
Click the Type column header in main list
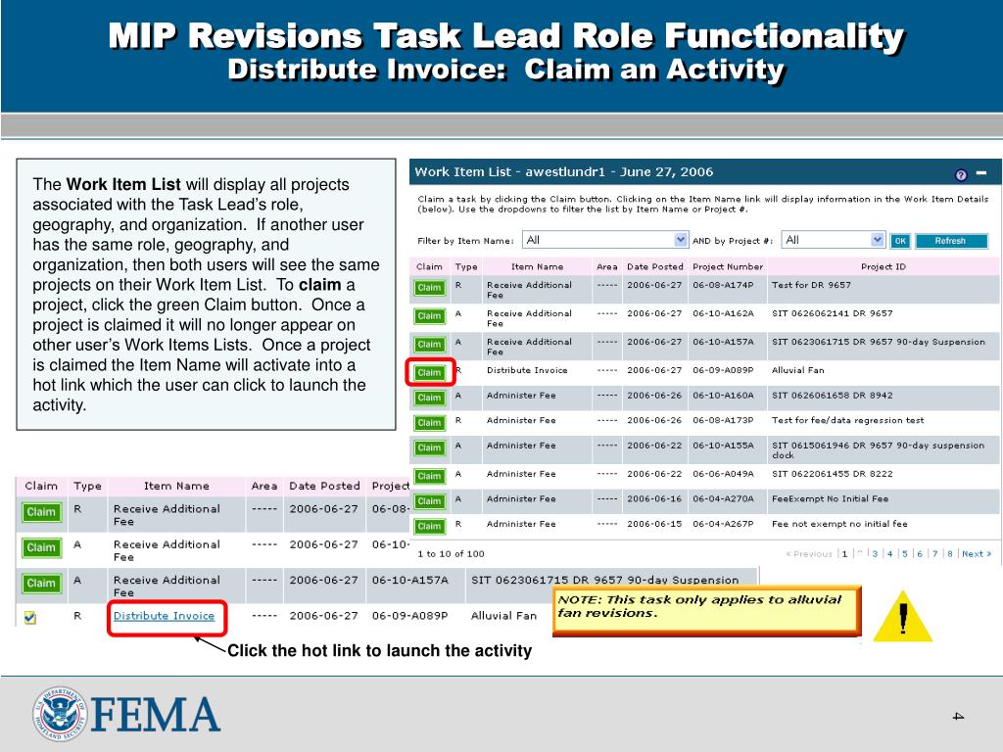click(x=466, y=266)
